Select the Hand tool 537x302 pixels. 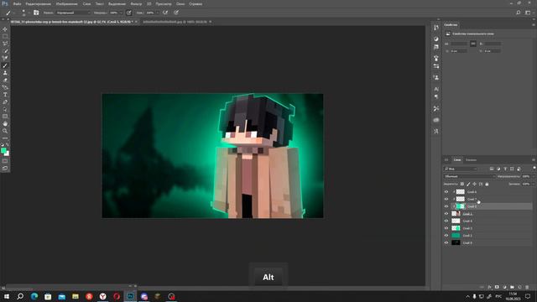[x=5, y=123]
